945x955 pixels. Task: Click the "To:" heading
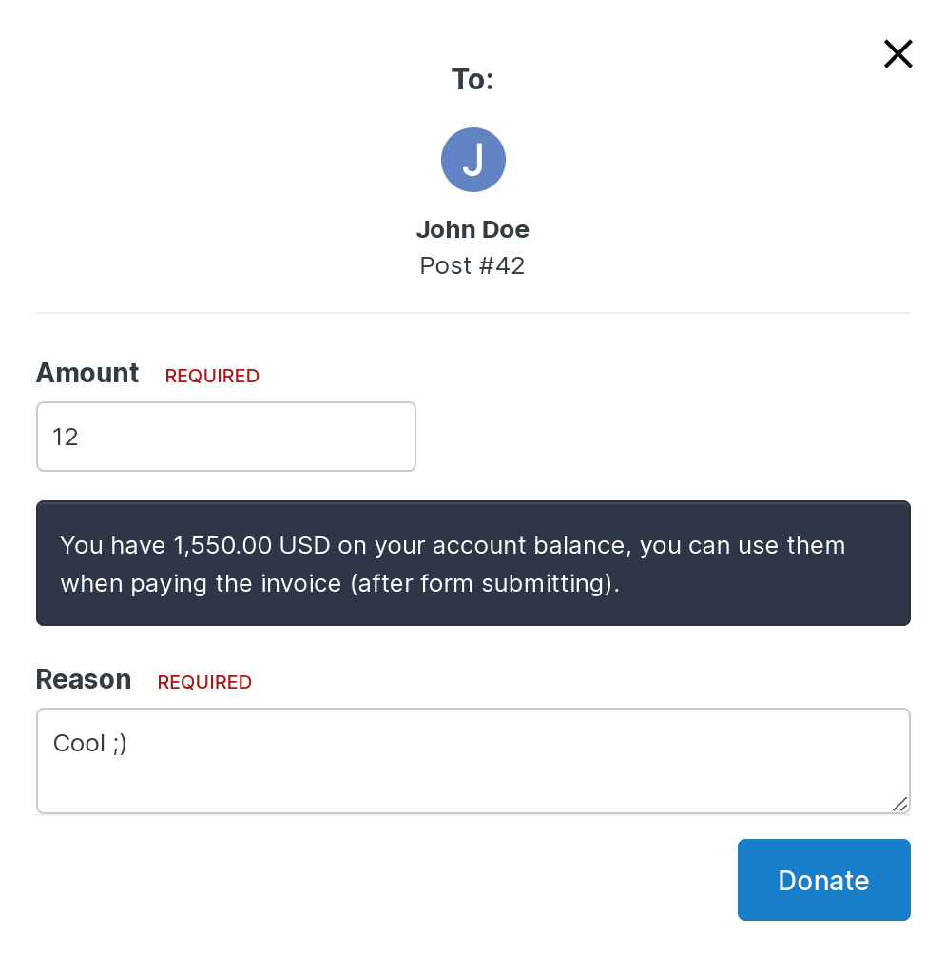472,79
